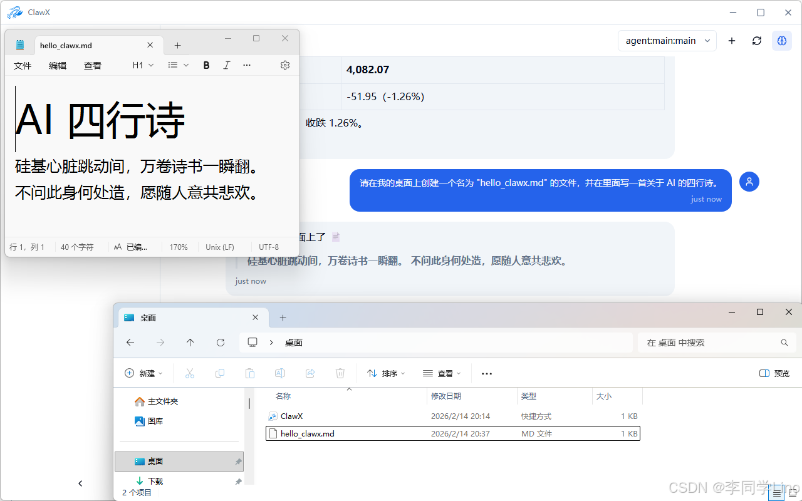Click the globe icon next to refresh
Image resolution: width=802 pixels, height=501 pixels.
[781, 40]
